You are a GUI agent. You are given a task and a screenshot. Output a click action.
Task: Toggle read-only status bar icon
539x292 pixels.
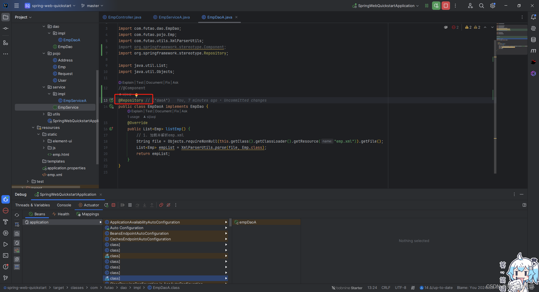(x=413, y=288)
